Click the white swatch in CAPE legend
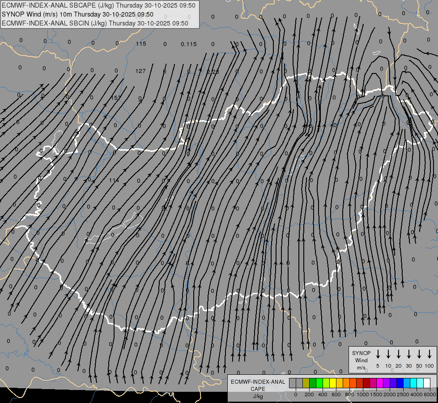The height and width of the screenshot is (403, 438). tap(427, 383)
